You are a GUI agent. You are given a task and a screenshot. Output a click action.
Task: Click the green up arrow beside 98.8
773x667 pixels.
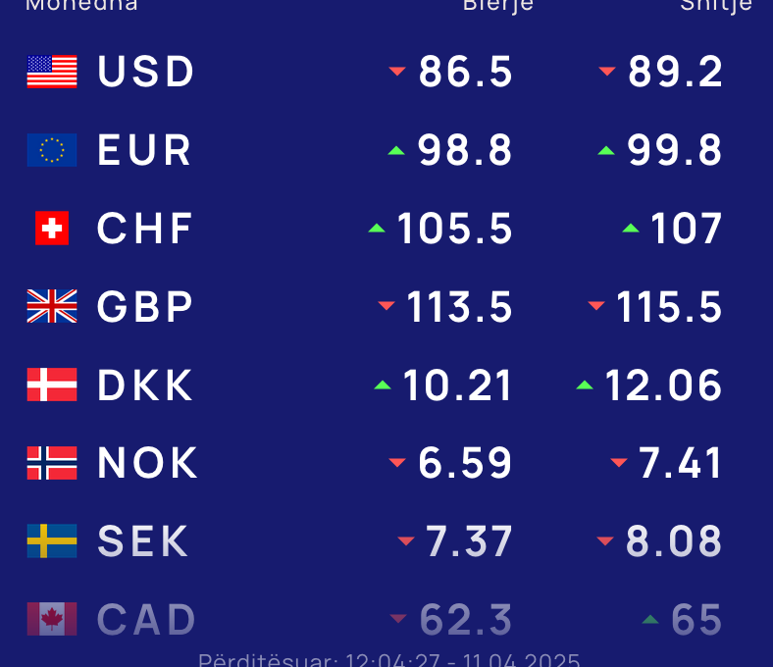pyautogui.click(x=396, y=150)
